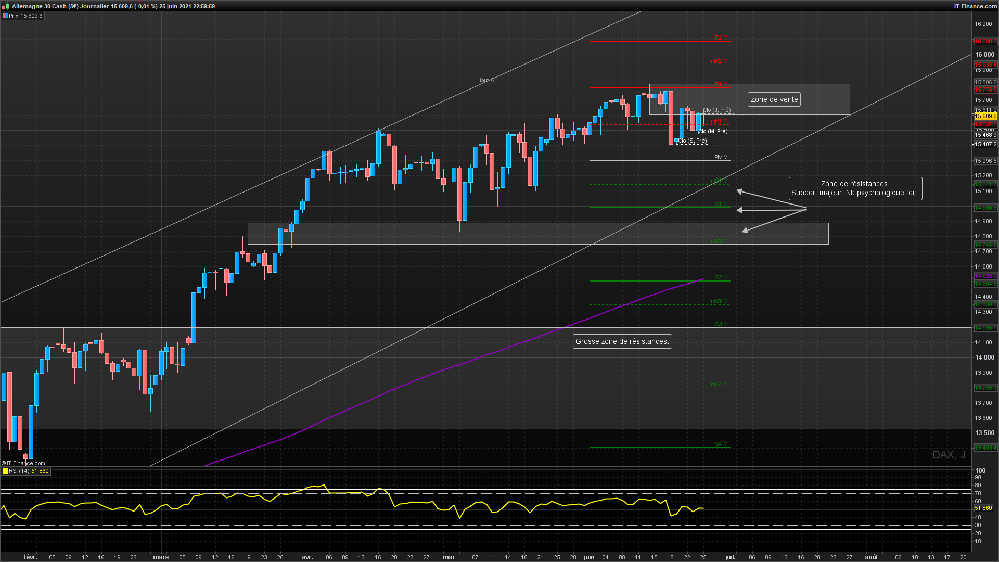This screenshot has height=562, width=999.
Task: Click the candlestick icon in title bar
Action: pyautogui.click(x=6, y=6)
